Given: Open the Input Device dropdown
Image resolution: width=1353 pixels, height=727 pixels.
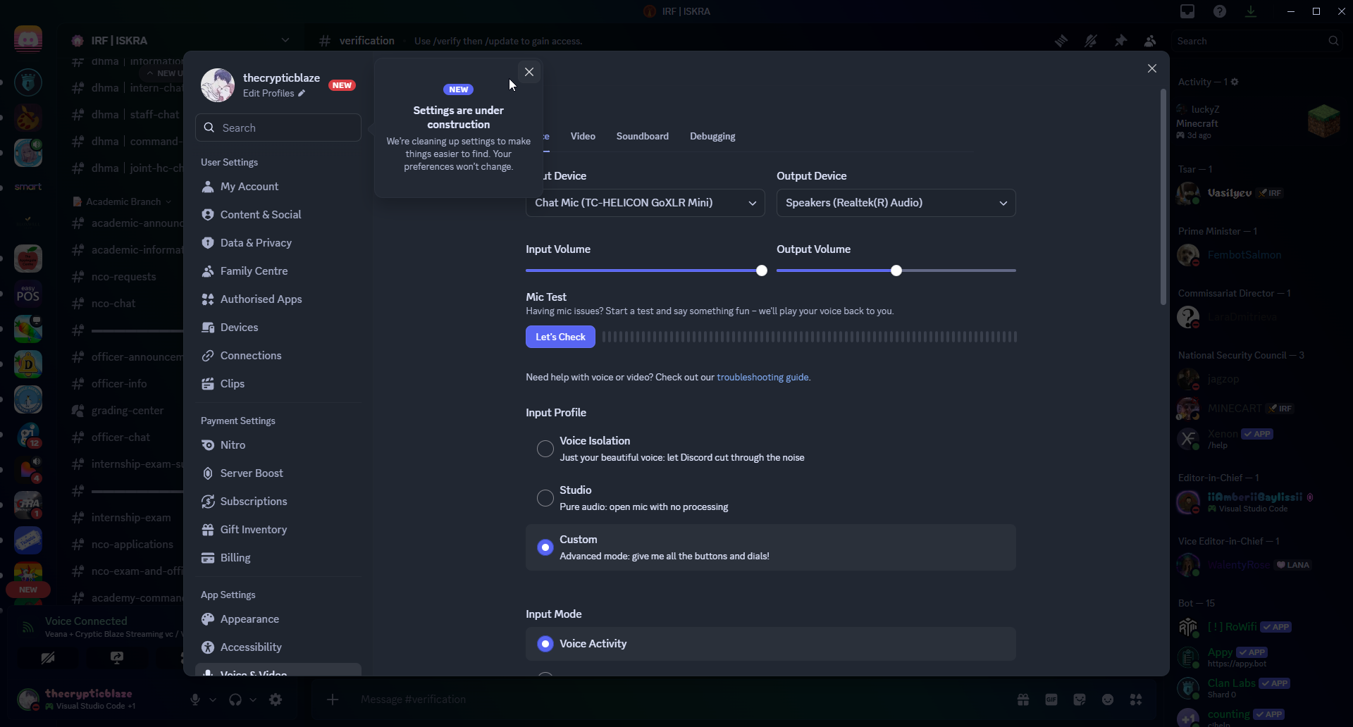Looking at the screenshot, I should [645, 203].
